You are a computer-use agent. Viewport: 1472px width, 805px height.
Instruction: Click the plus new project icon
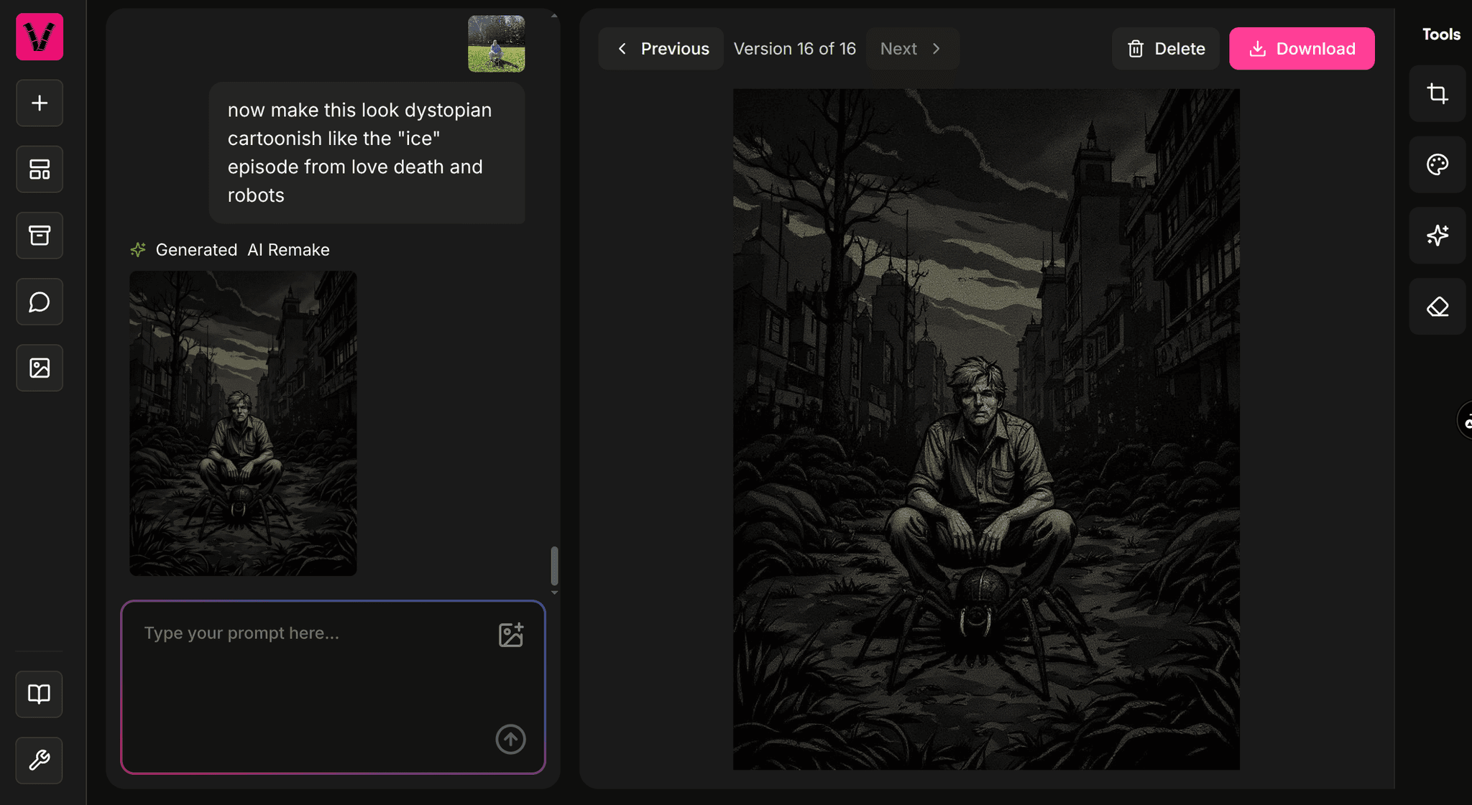coord(40,103)
